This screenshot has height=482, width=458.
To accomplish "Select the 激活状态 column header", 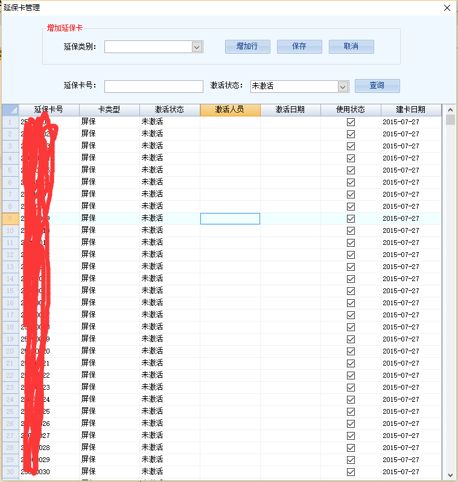I will [x=170, y=110].
